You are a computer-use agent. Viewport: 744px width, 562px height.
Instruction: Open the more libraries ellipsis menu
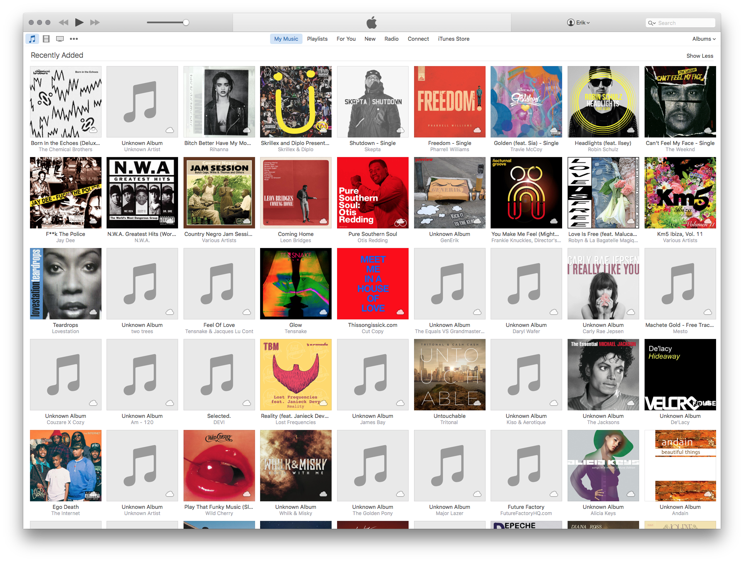[x=74, y=39]
